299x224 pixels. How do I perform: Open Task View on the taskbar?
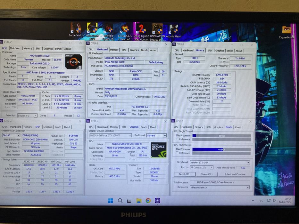point(129,201)
